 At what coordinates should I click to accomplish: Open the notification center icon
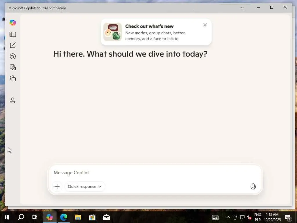click(x=288, y=217)
